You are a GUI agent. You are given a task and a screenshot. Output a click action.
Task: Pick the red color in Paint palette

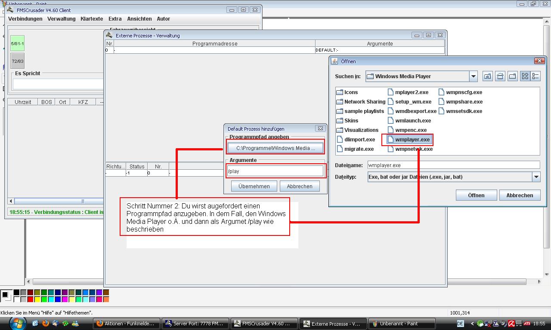[x=30, y=299]
